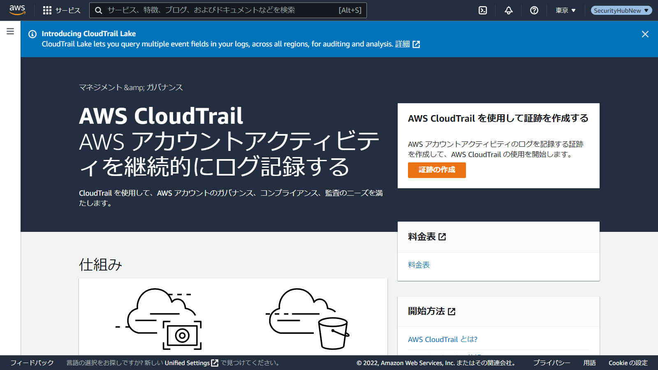Screen dimensions: 658x370
Task: Open the SecurityHubNew account dropdown
Action: pos(621,10)
